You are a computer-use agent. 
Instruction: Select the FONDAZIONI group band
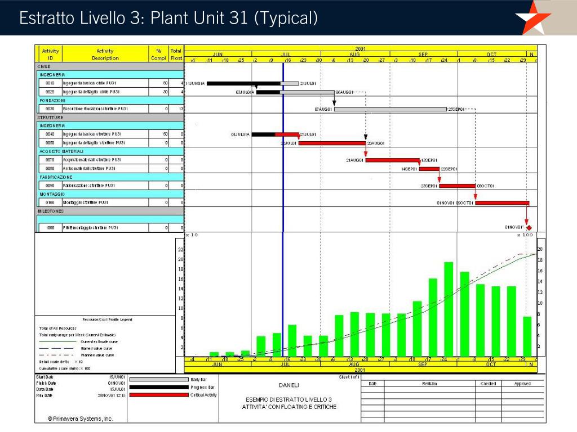point(111,100)
